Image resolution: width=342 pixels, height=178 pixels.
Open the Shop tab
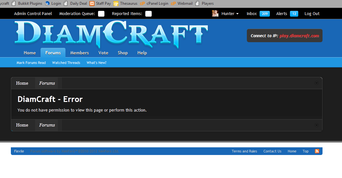[123, 53]
